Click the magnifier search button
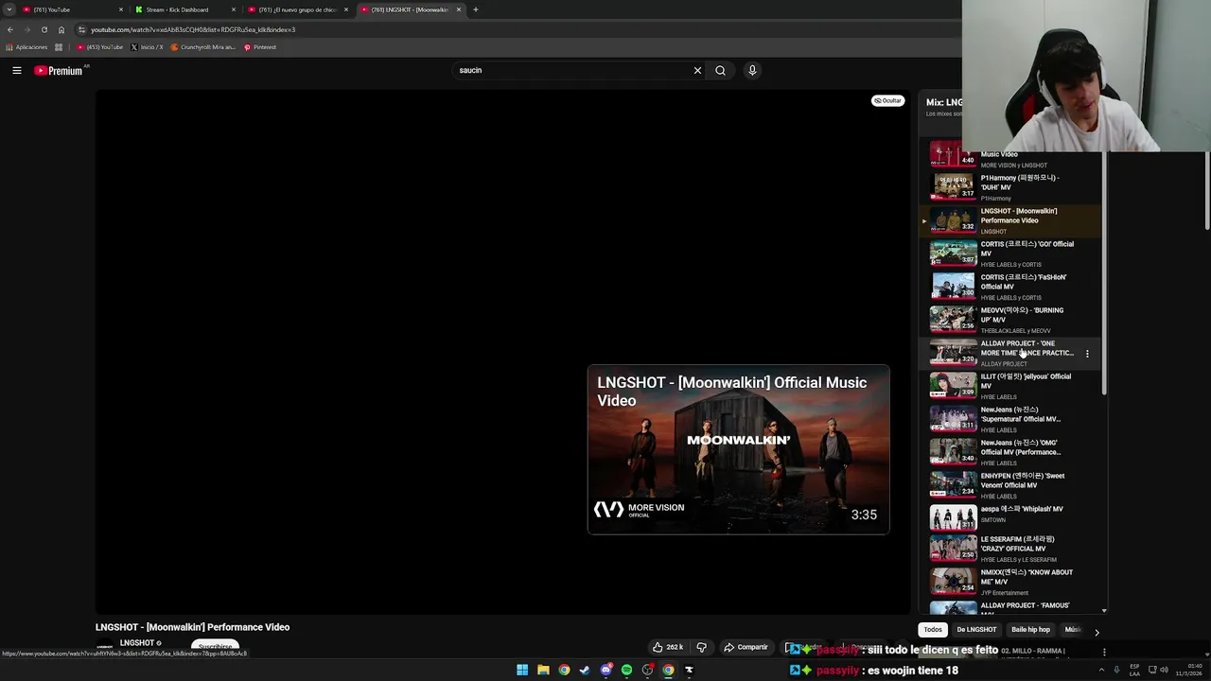 (720, 70)
